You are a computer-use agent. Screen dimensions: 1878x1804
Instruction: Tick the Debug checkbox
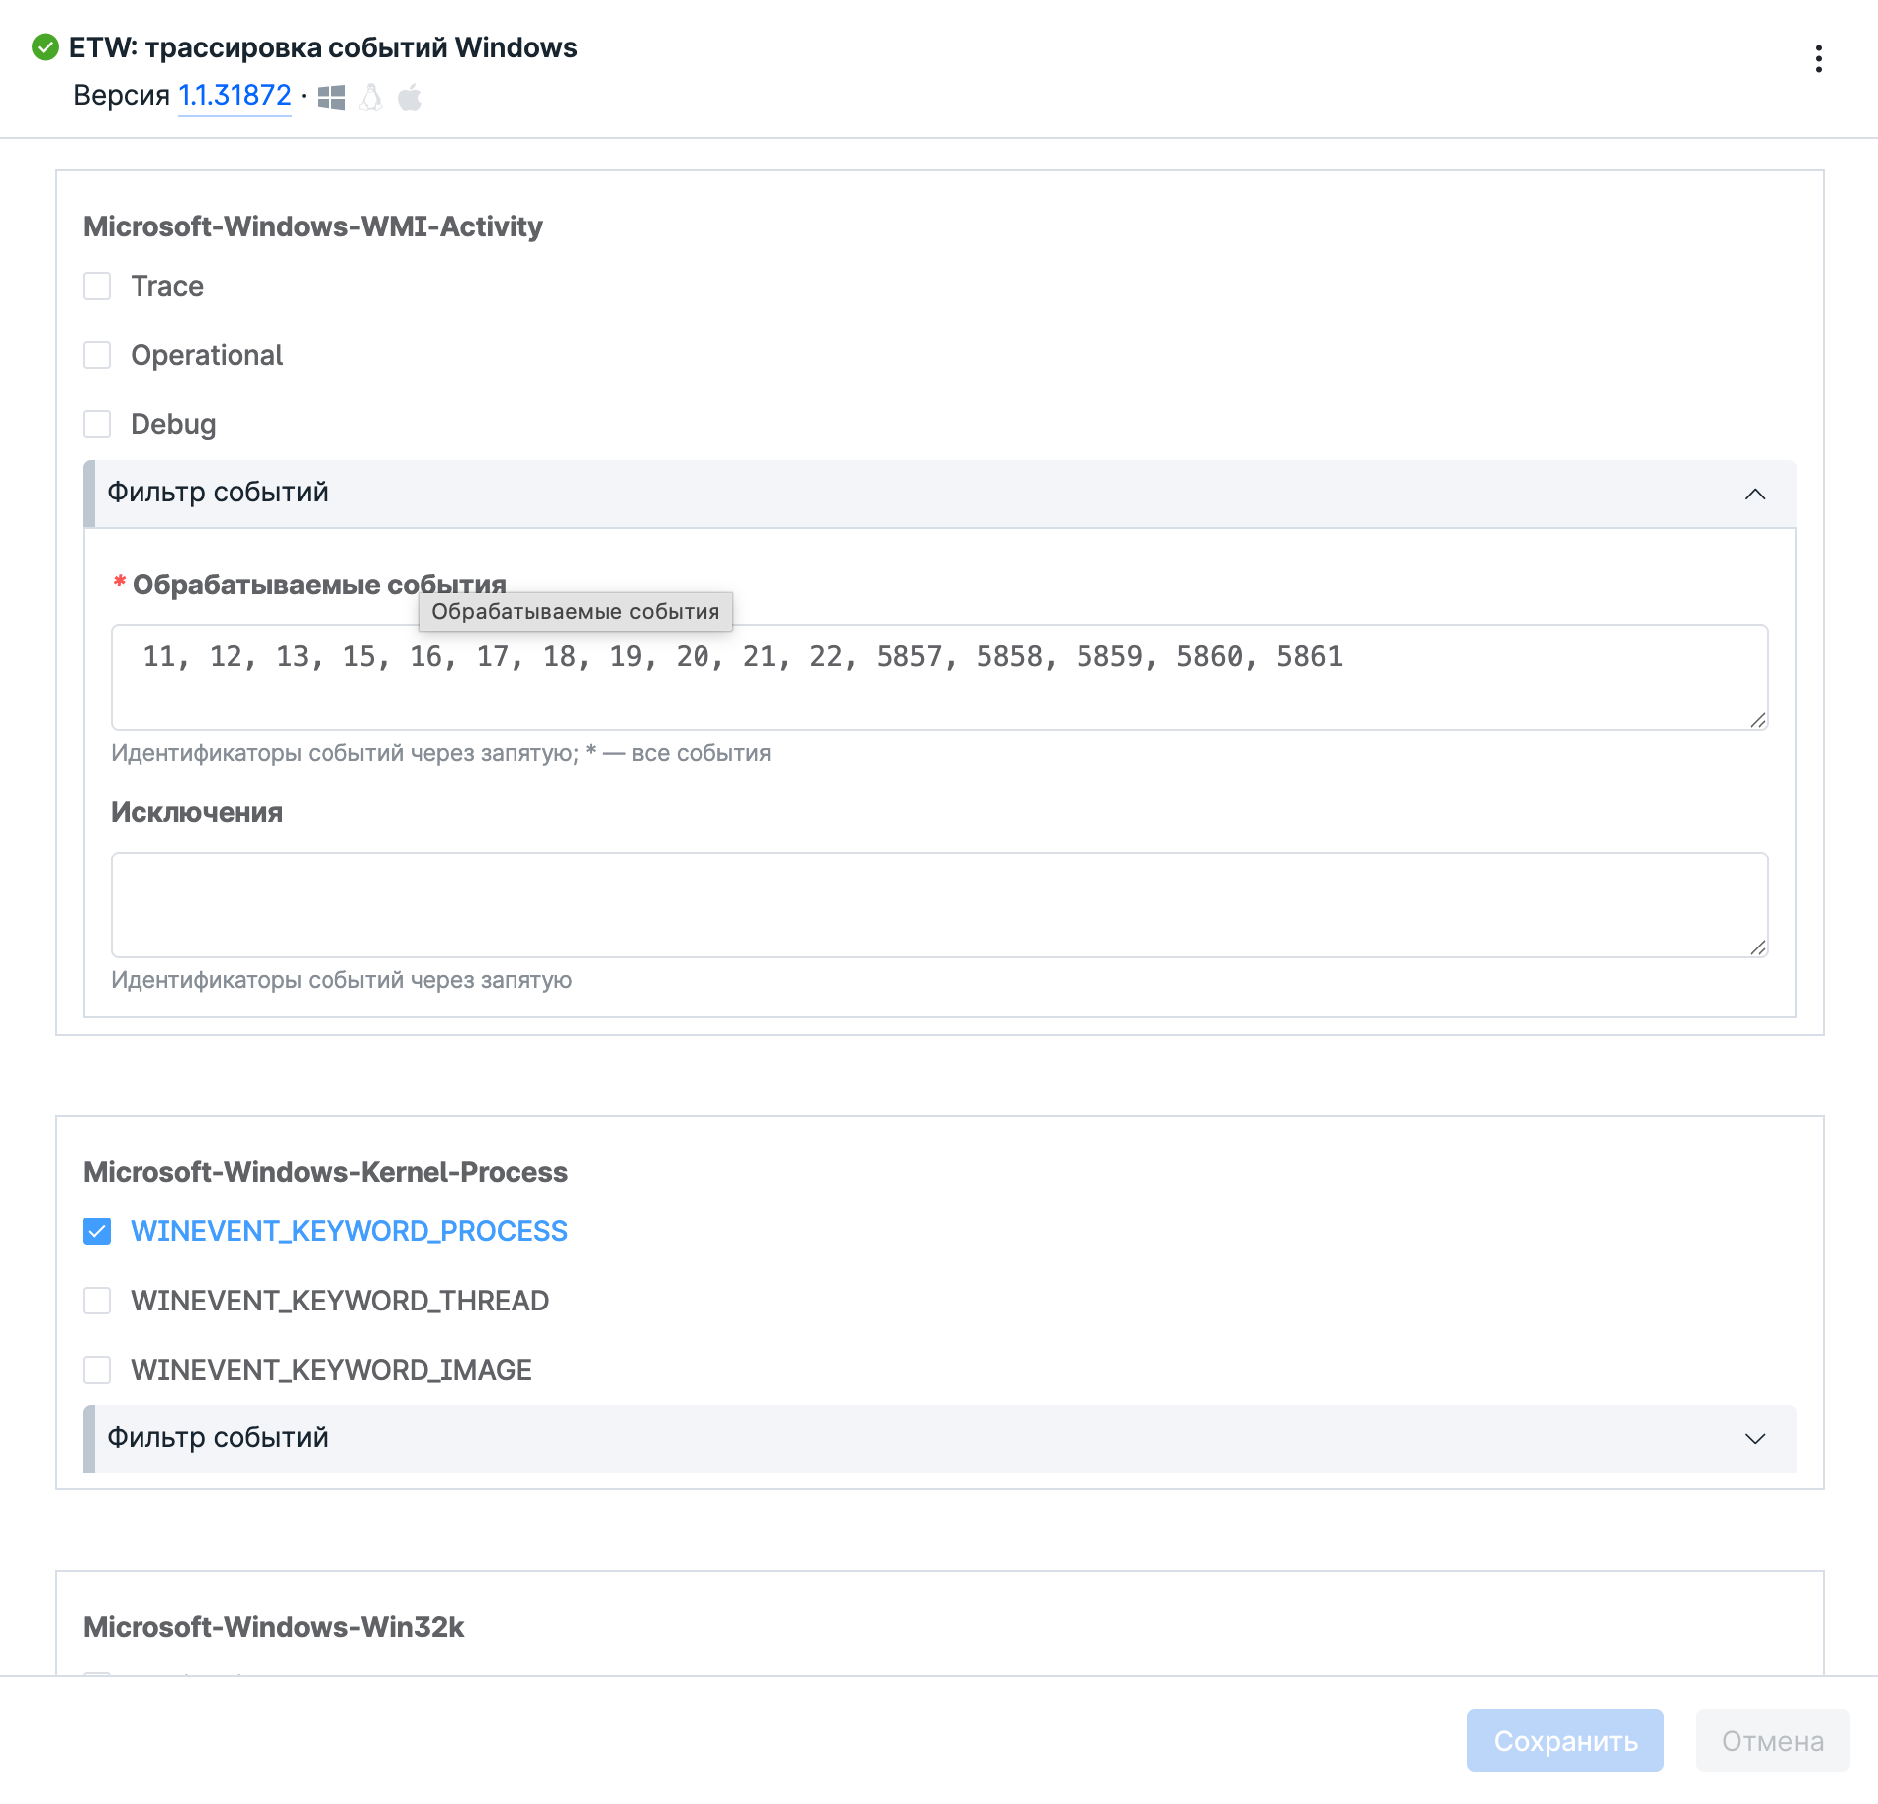point(97,424)
